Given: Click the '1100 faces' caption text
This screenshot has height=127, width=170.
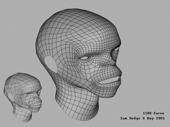Looking at the screenshot, I should pos(154,113).
